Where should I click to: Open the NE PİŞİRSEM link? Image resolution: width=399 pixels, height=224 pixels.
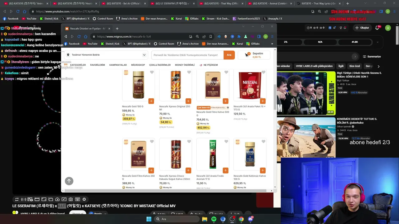coord(209,65)
